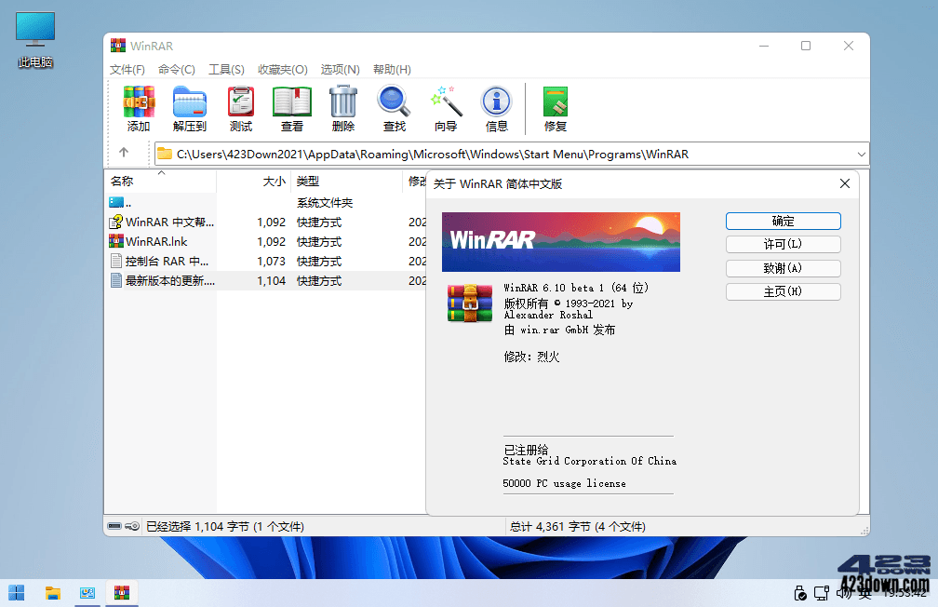Click the security lock tray icon
The height and width of the screenshot is (607, 938).
(x=800, y=593)
